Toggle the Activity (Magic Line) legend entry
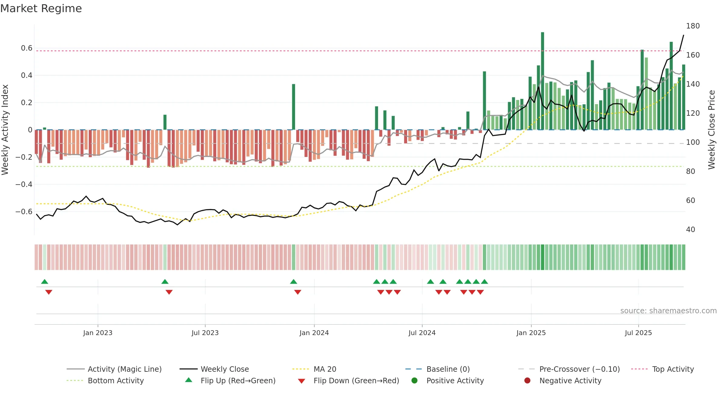The height and width of the screenshot is (409, 727). pyautogui.click(x=114, y=369)
